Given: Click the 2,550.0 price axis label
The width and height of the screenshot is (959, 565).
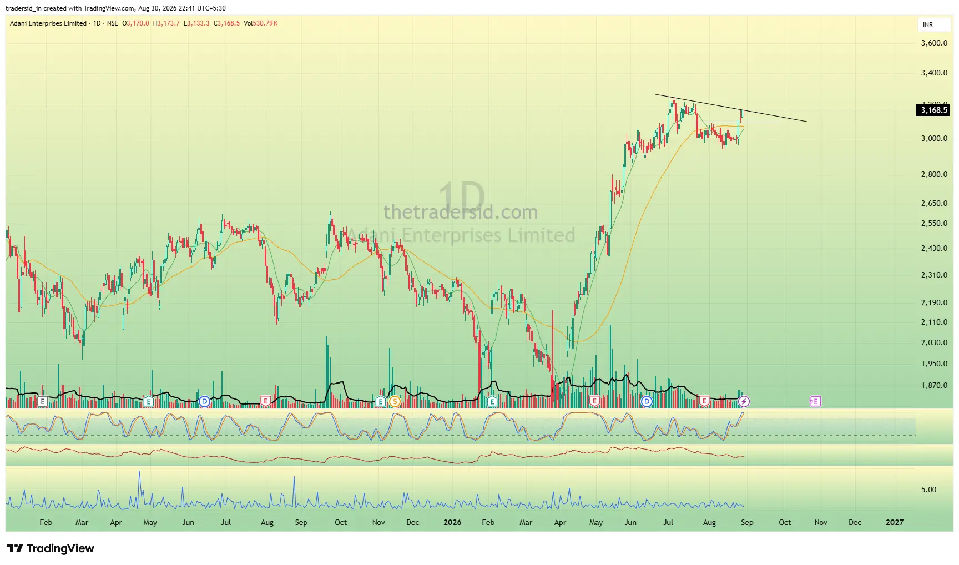Looking at the screenshot, I should (x=934, y=223).
